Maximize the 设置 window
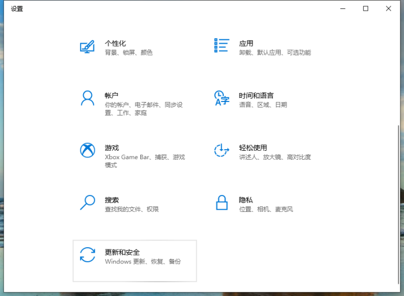The height and width of the screenshot is (296, 404). (365, 9)
